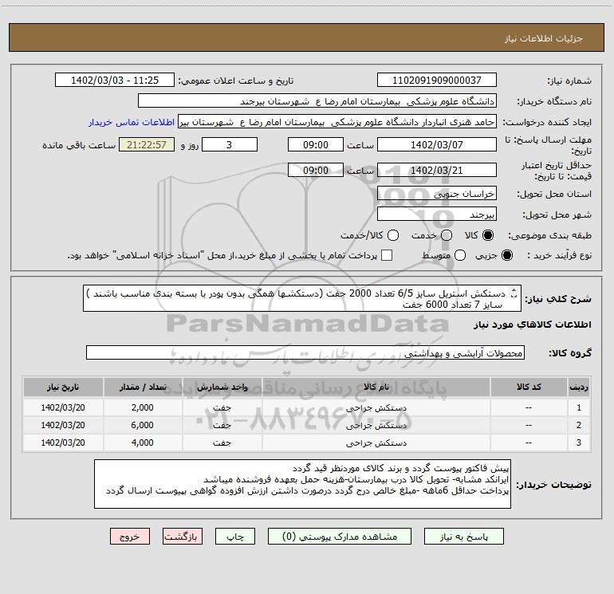Click the واحد شمارش column header

click(222, 387)
